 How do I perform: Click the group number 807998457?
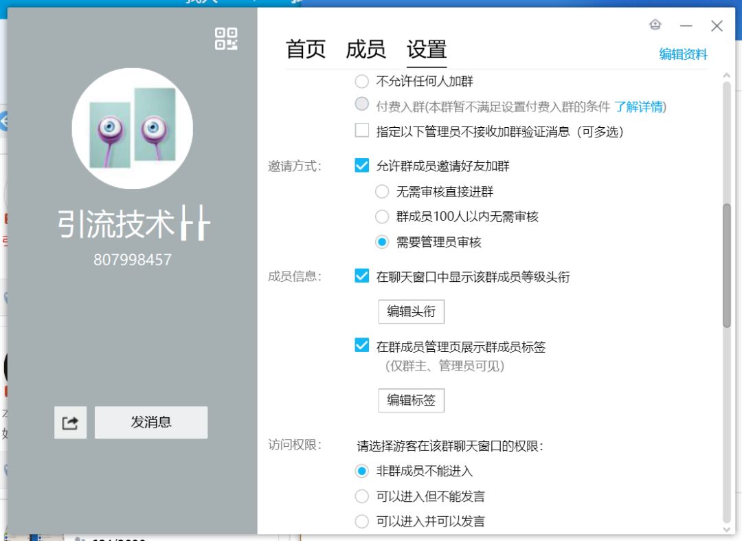click(133, 260)
